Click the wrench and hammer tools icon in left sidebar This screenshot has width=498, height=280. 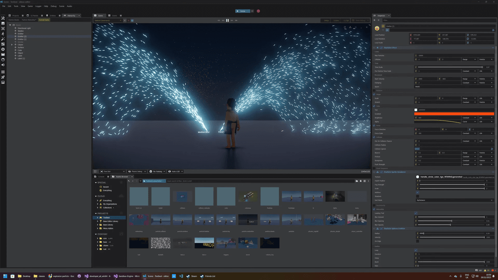pyautogui.click(x=3, y=18)
